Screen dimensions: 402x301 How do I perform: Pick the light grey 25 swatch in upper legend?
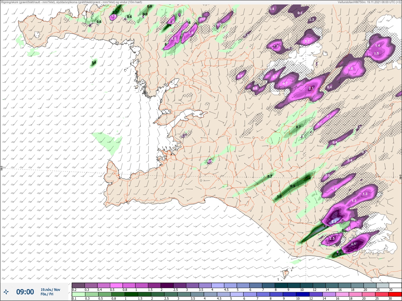(x=382, y=285)
